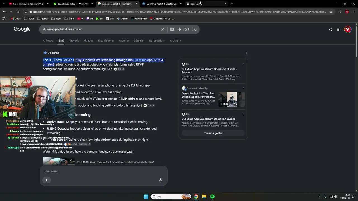Clear the search box with the X icon

(163, 29)
